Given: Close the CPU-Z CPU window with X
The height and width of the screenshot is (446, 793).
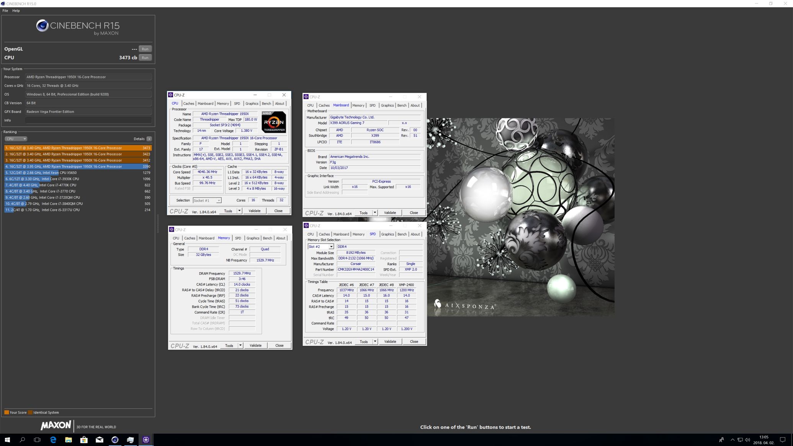Looking at the screenshot, I should (284, 95).
